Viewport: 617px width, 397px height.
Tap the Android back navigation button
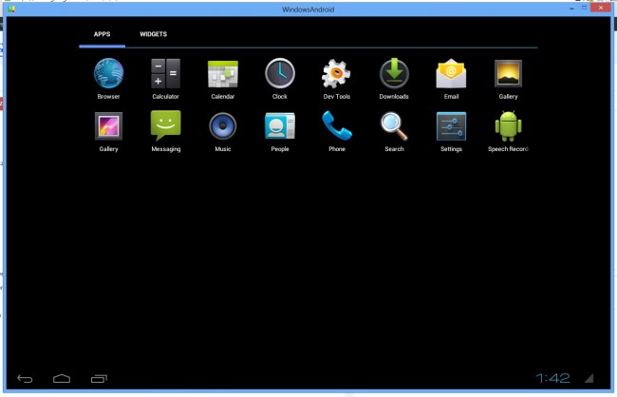[x=25, y=379]
